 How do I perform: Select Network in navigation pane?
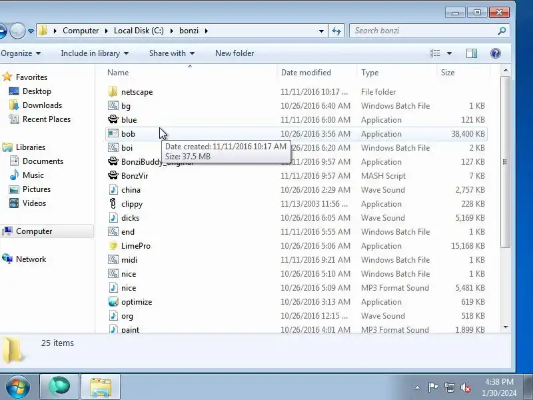coord(31,259)
